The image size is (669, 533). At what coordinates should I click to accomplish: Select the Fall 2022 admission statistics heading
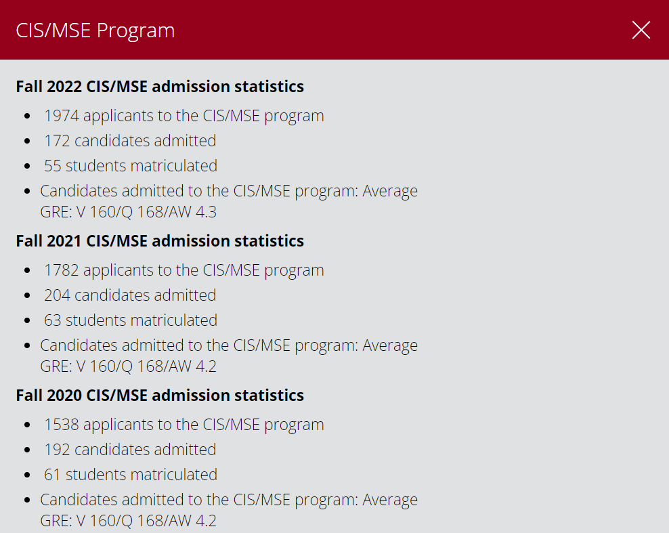160,87
